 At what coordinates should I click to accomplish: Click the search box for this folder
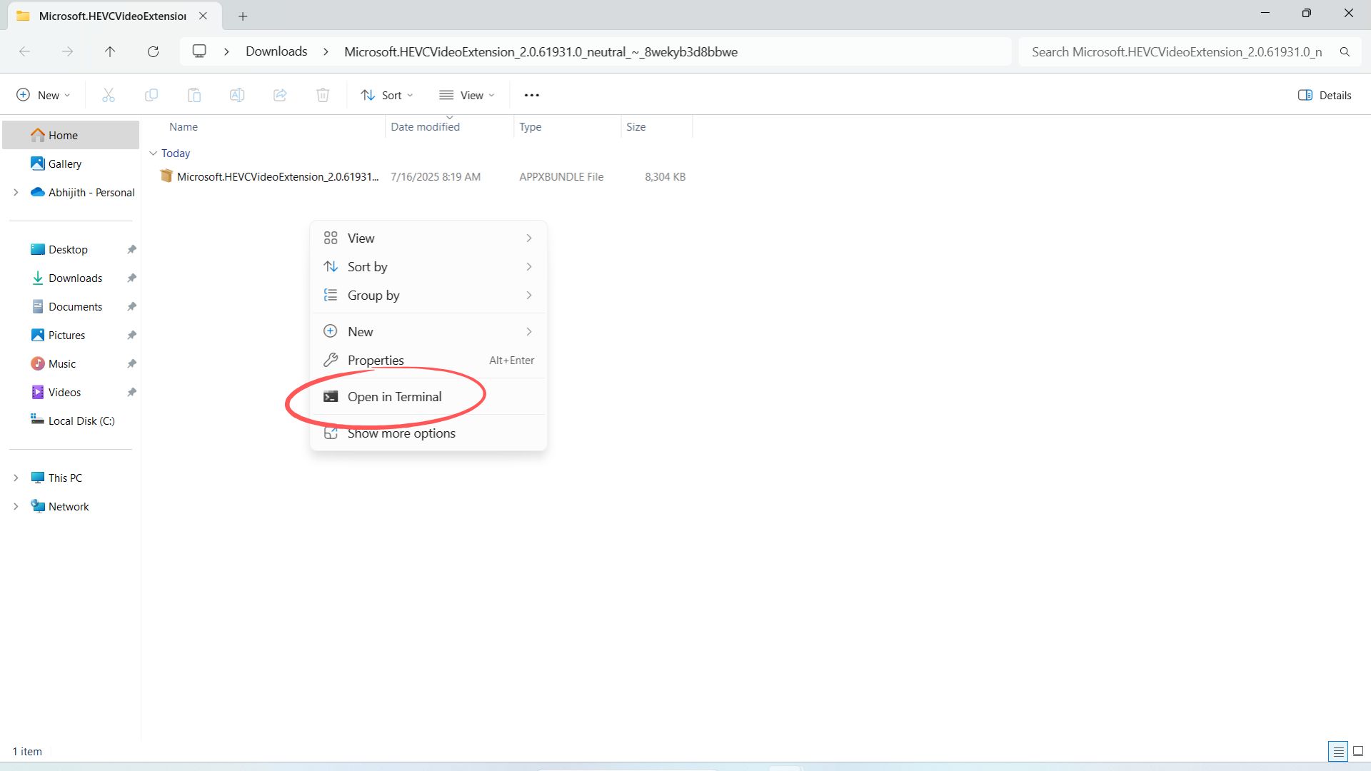coord(1178,51)
